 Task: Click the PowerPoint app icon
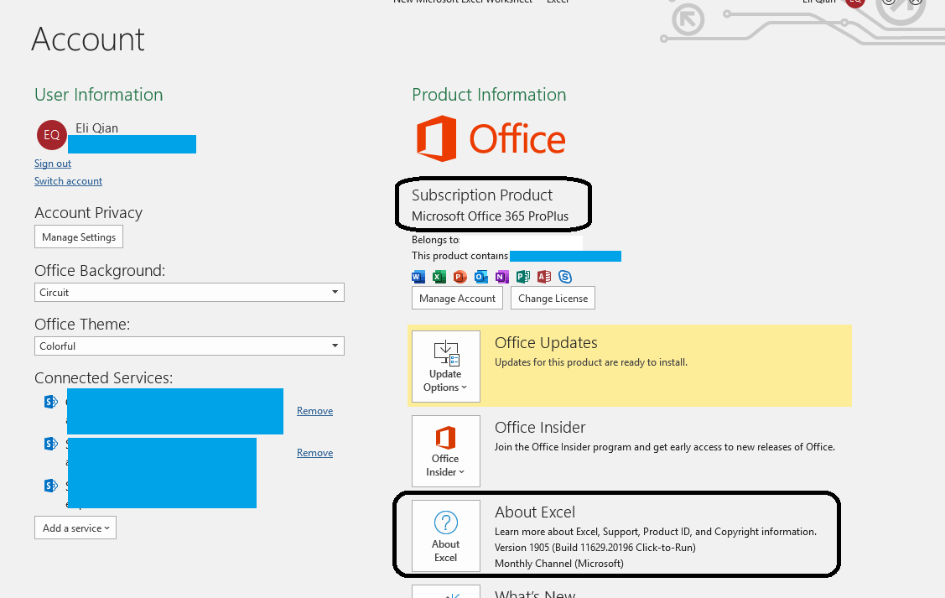460,277
